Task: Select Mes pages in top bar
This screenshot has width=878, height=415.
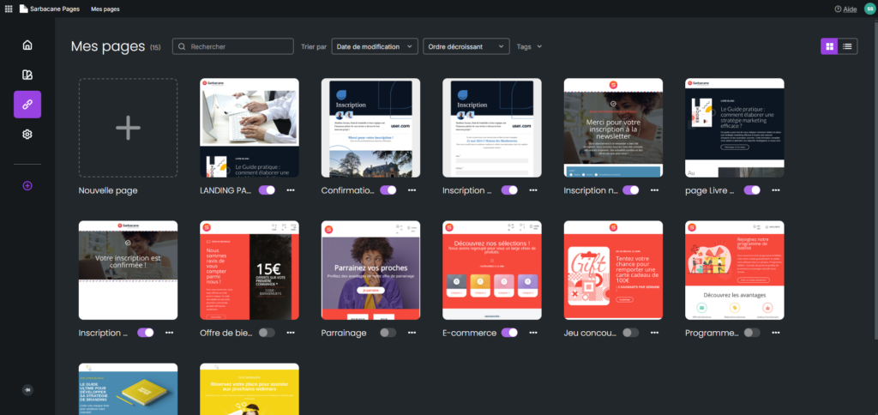Action: pos(105,9)
